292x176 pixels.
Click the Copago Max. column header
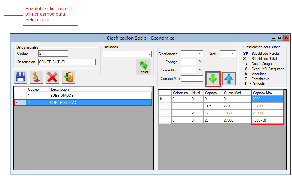(267, 93)
